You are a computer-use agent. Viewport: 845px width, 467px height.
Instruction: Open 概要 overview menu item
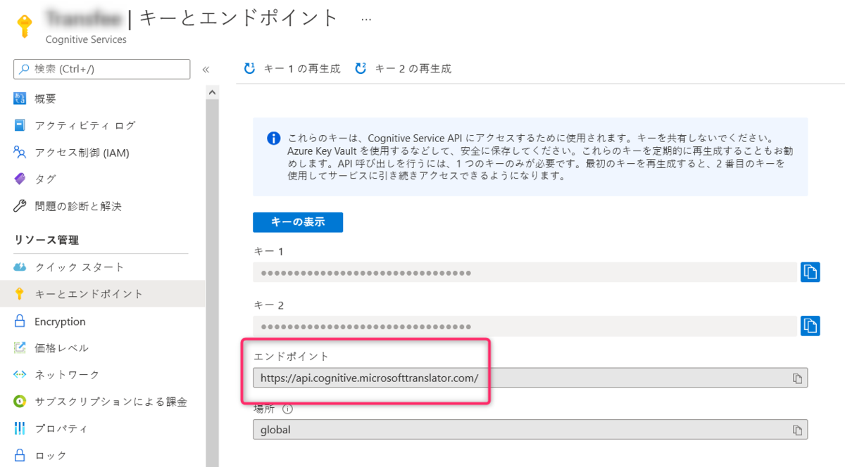click(45, 98)
